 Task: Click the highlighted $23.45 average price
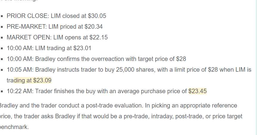pyautogui.click(x=197, y=91)
